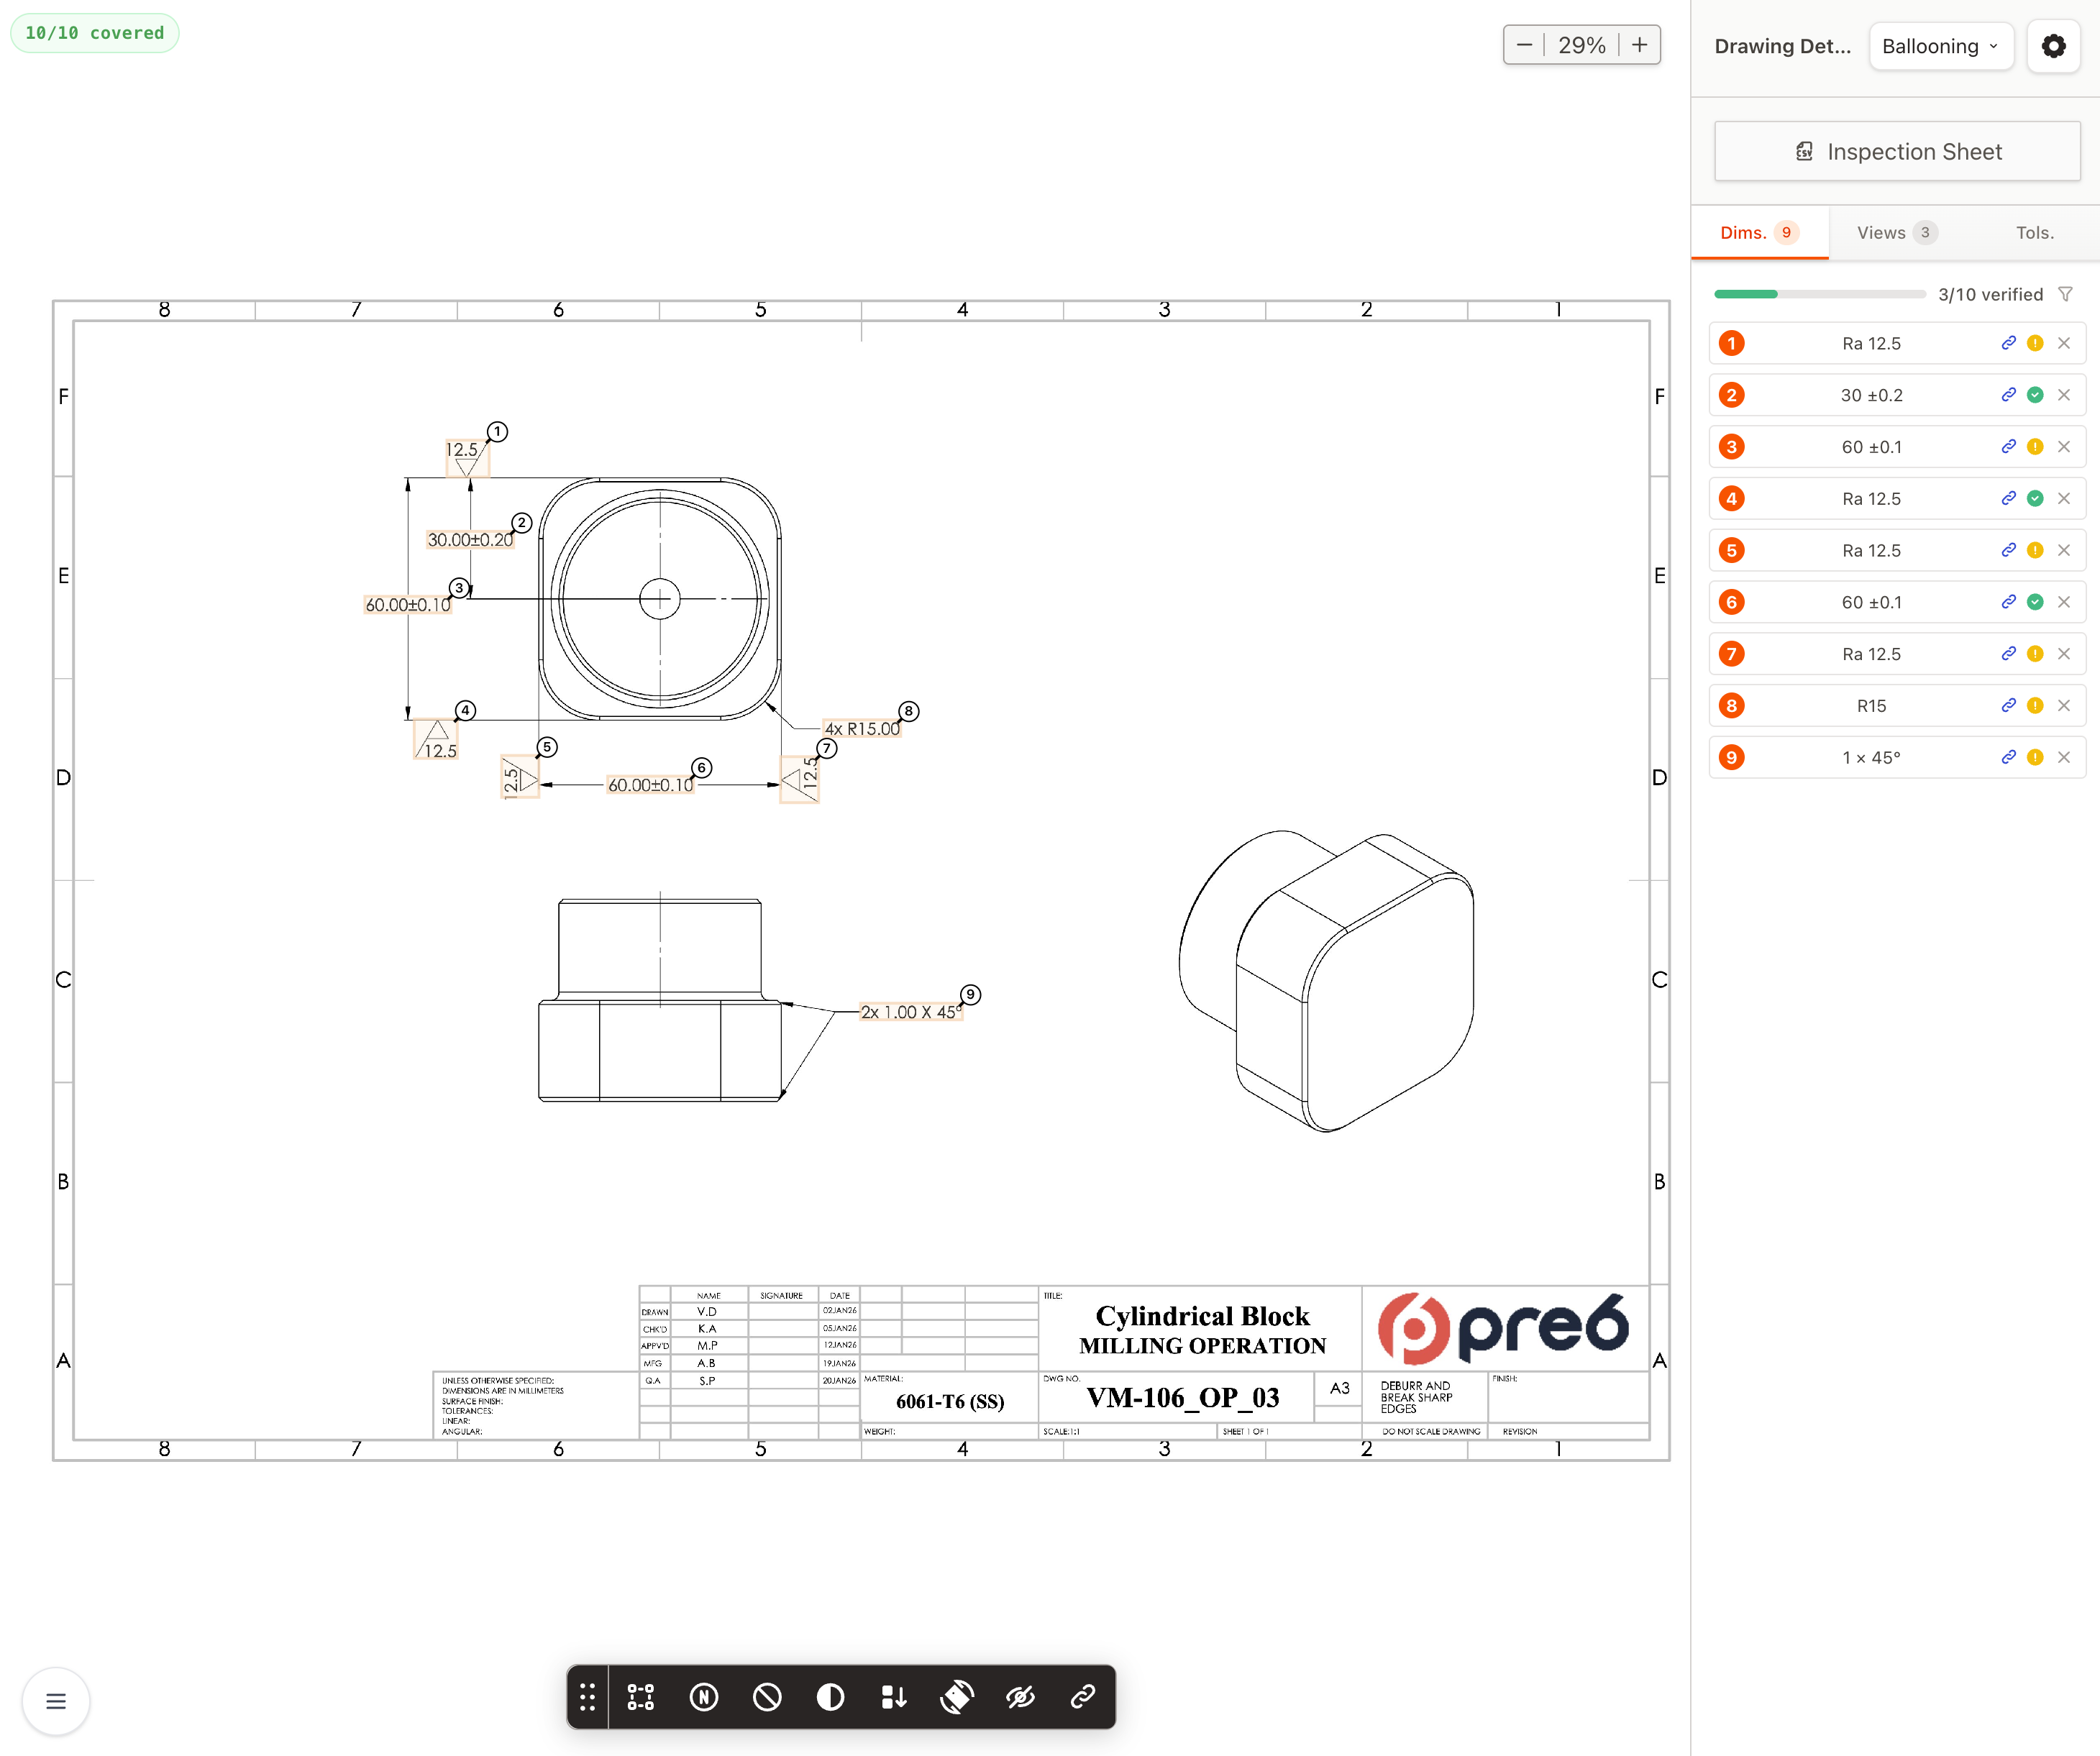Viewport: 2100px width, 1756px height.
Task: Toggle verified status on row 2 30 ±0.2
Action: (x=2035, y=395)
